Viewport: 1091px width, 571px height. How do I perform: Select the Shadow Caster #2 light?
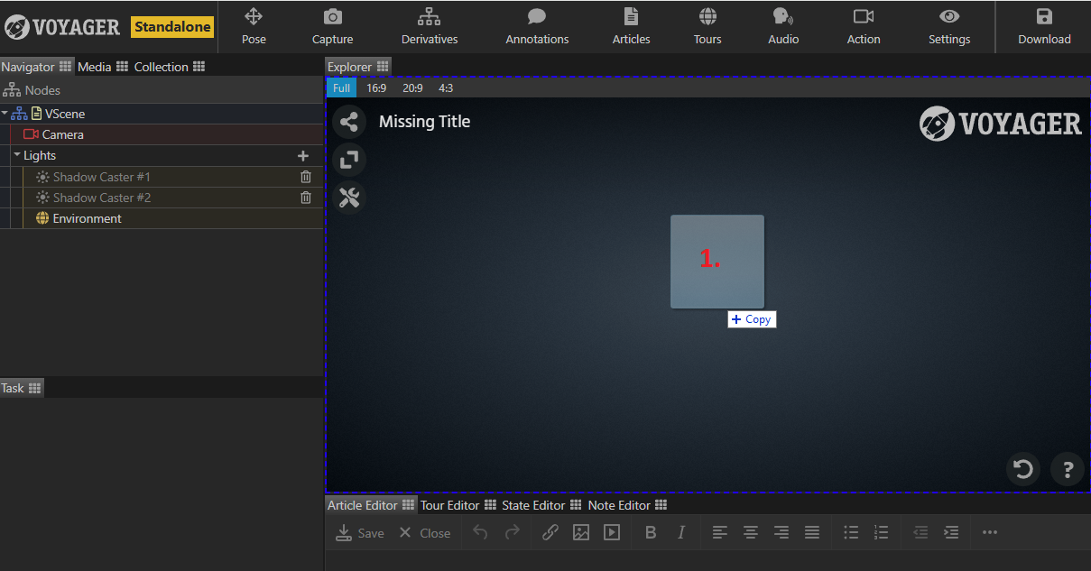pos(162,198)
